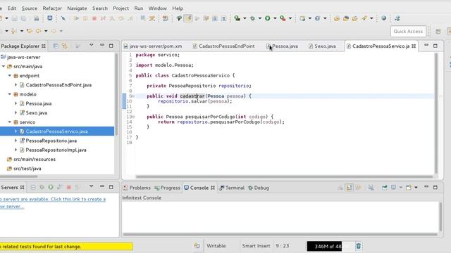Click the heap memory status bar

(330, 246)
